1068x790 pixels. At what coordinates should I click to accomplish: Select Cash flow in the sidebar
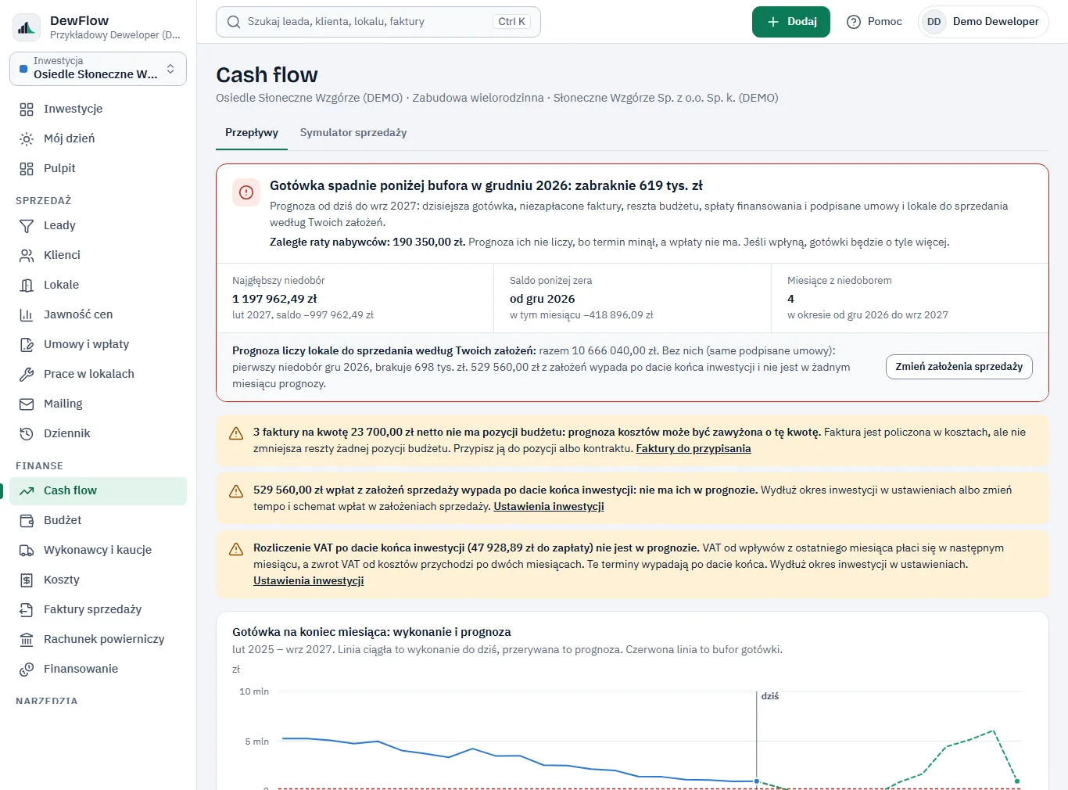(x=98, y=490)
